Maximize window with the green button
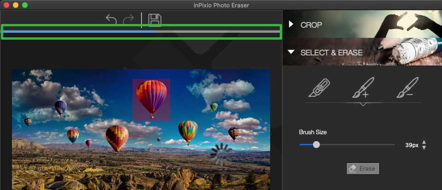 25,5
